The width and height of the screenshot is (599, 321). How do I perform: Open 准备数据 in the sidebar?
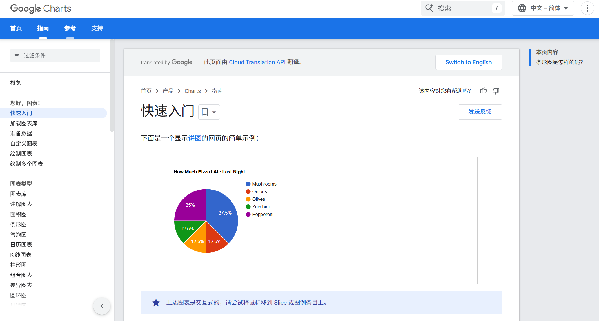pyautogui.click(x=21, y=133)
